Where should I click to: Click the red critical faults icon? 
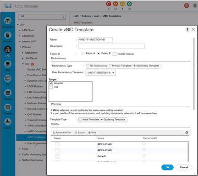(x=109, y=4)
